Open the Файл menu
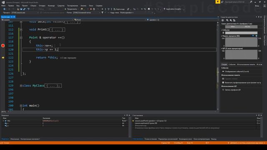 [3, 5]
